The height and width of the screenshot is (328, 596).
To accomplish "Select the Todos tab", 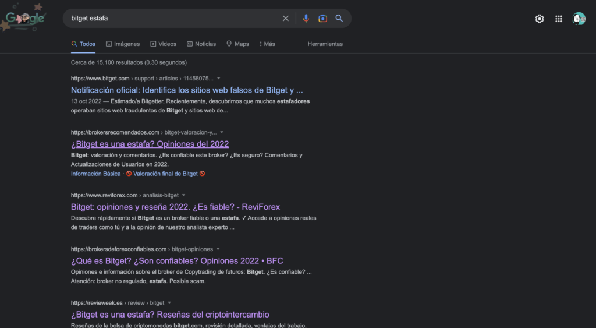I will 83,44.
